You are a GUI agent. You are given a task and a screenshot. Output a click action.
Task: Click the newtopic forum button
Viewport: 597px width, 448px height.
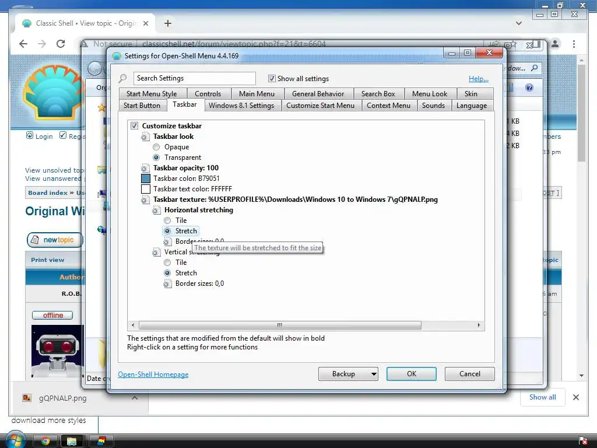[x=55, y=240]
